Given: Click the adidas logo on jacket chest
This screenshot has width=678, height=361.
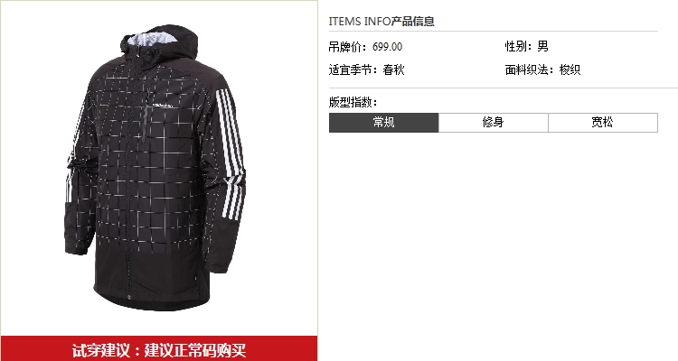Looking at the screenshot, I should coord(163,105).
